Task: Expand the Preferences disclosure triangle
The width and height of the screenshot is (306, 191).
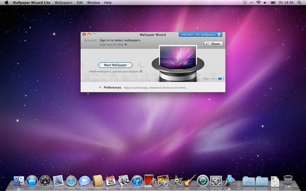Action: pyautogui.click(x=100, y=87)
